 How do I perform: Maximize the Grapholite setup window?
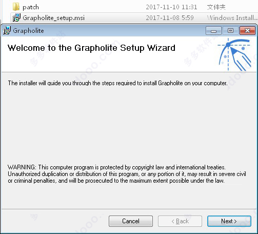pyautogui.click(x=230, y=31)
